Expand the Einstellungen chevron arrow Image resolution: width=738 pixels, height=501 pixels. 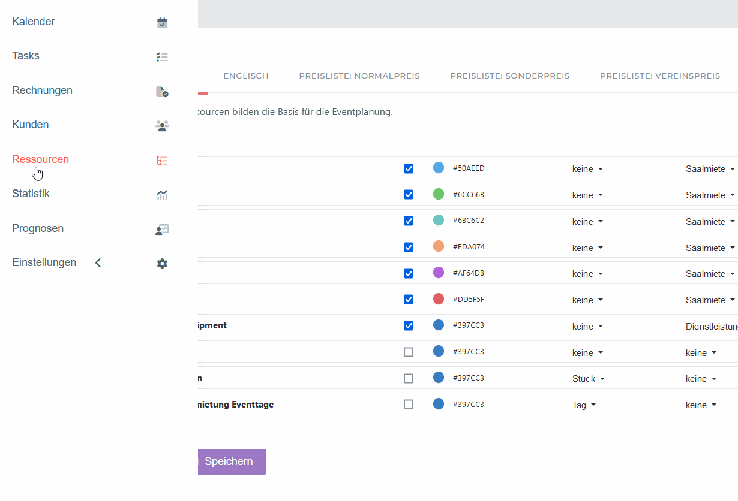pyautogui.click(x=98, y=263)
